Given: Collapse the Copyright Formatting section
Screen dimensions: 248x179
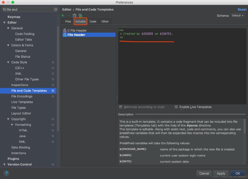Looking at the screenshot, I should 12,125.
